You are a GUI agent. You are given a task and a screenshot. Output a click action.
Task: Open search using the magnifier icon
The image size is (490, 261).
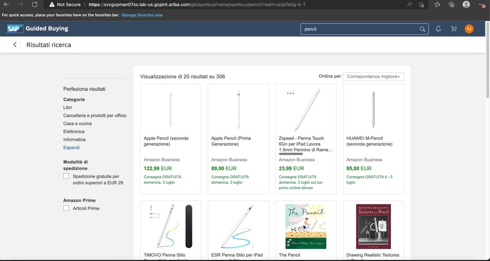click(x=422, y=29)
